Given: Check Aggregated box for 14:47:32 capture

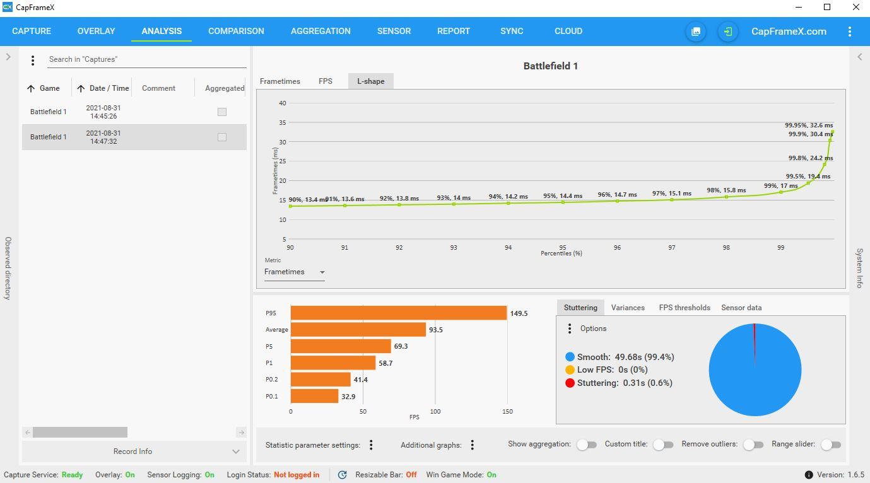Looking at the screenshot, I should (222, 137).
